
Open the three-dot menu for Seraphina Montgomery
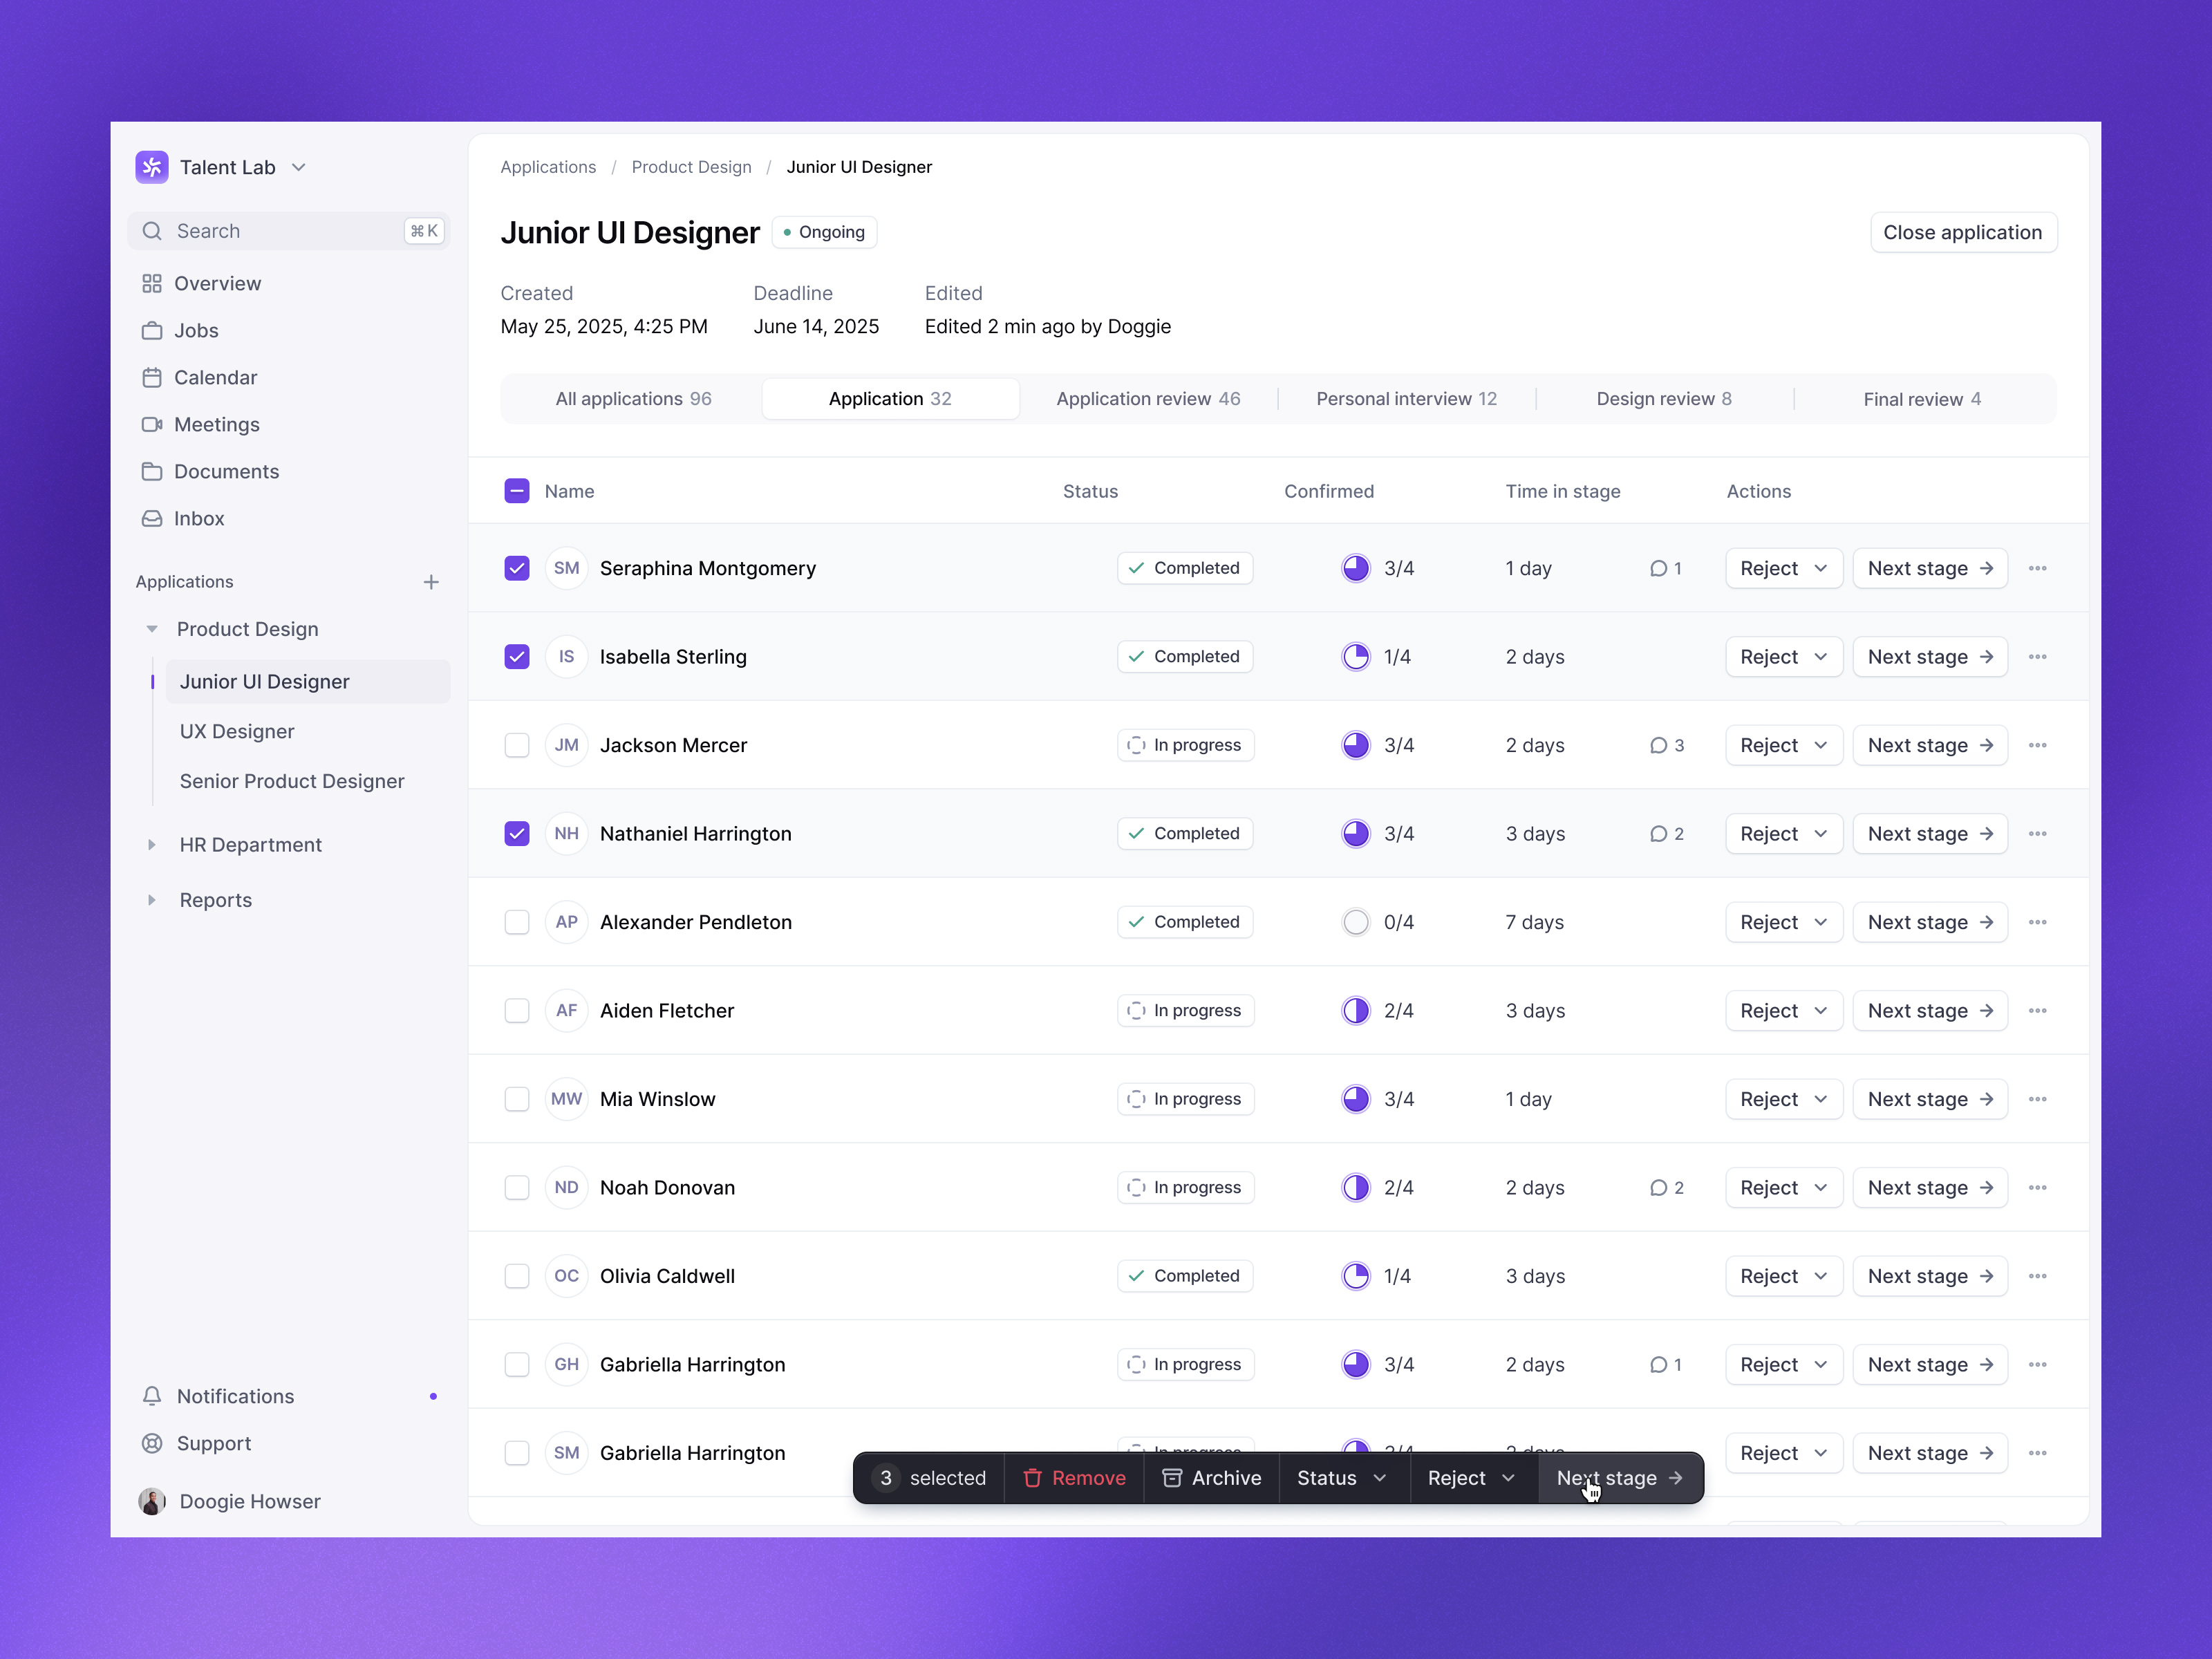click(2037, 568)
